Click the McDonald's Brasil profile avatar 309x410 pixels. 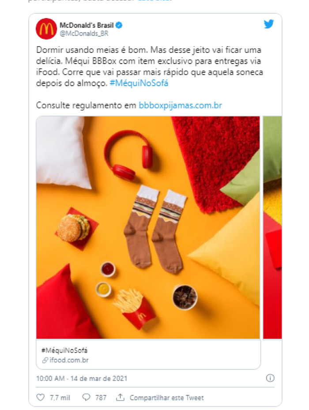pyautogui.click(x=46, y=29)
